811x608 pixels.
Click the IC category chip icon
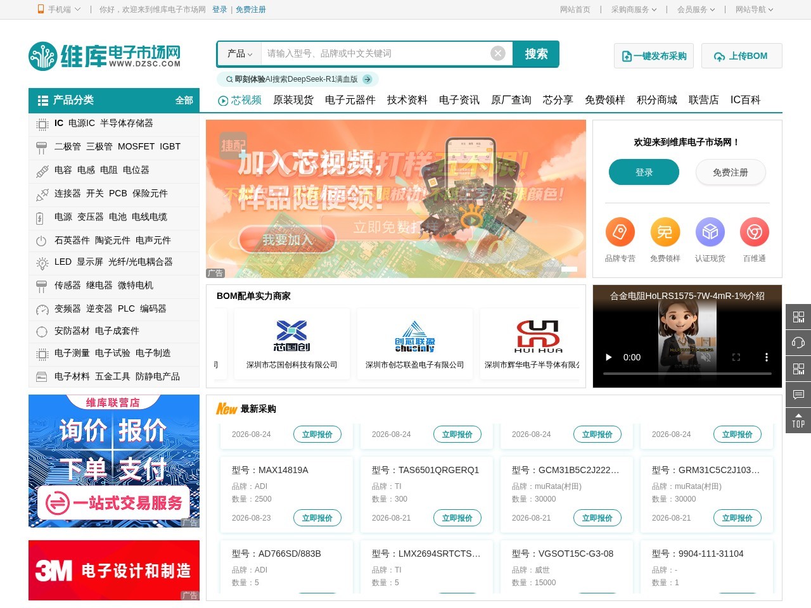click(x=42, y=124)
